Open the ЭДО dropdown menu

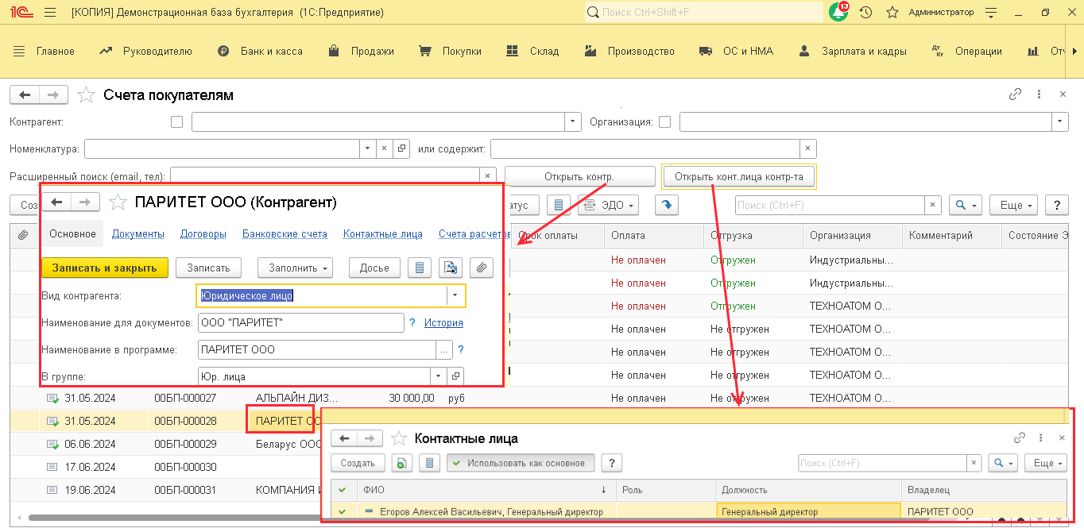coord(610,205)
